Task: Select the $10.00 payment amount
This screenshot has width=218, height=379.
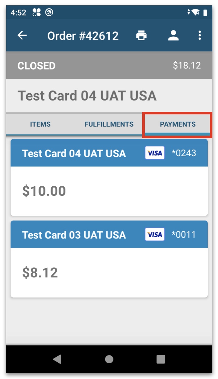Action: tap(44, 191)
